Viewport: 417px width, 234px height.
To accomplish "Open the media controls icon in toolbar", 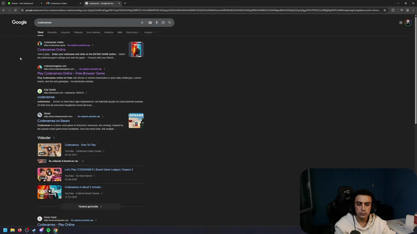I will click(401, 10).
